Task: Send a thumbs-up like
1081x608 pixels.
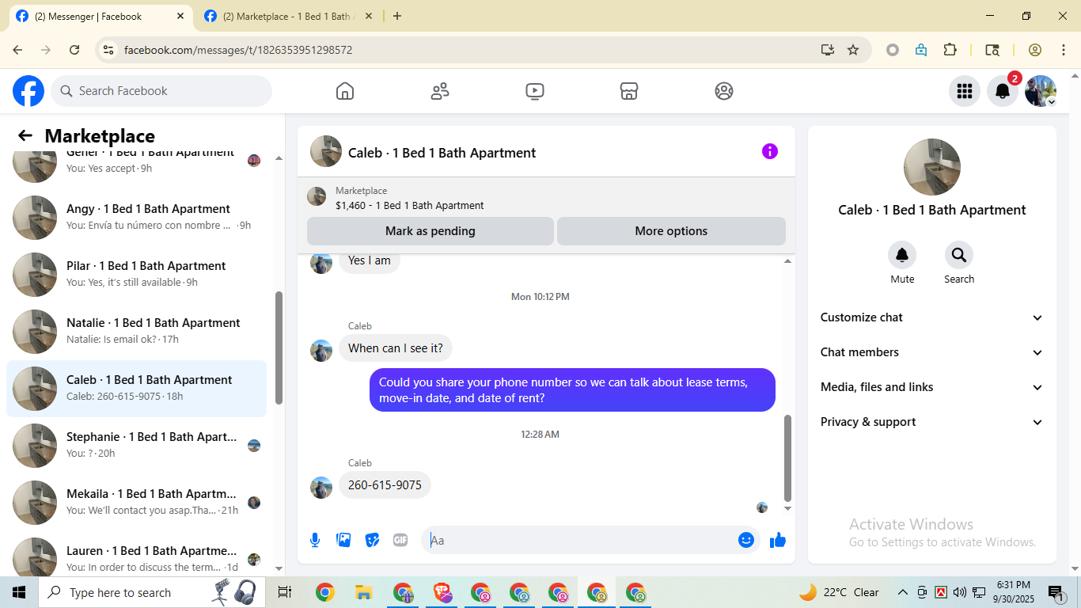Action: (x=778, y=540)
